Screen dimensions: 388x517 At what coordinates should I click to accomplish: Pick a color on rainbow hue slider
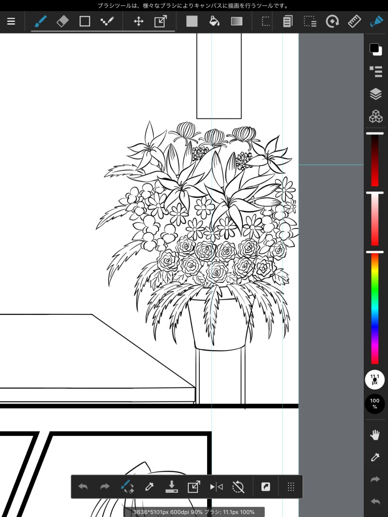pyautogui.click(x=375, y=308)
